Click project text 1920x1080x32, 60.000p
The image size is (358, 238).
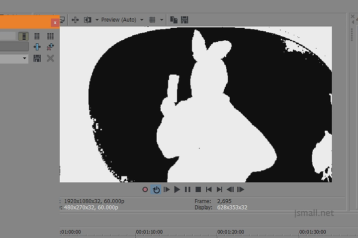(x=94, y=201)
